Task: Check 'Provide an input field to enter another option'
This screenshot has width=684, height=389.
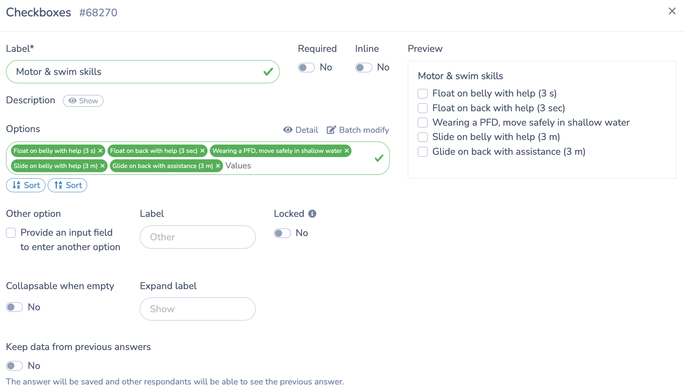Action: coord(11,233)
